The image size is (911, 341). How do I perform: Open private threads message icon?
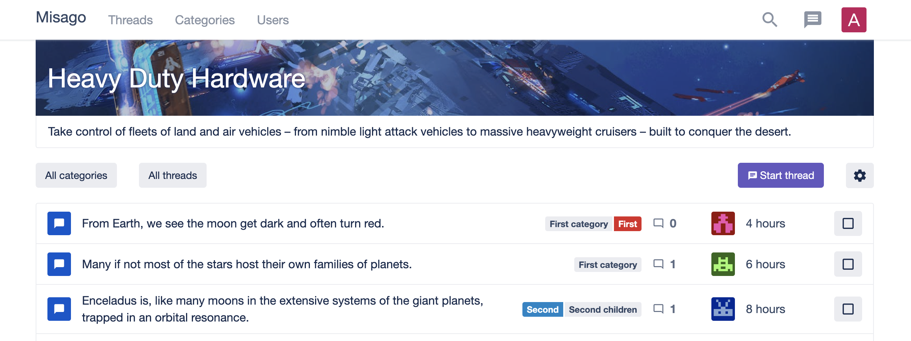[x=812, y=20]
